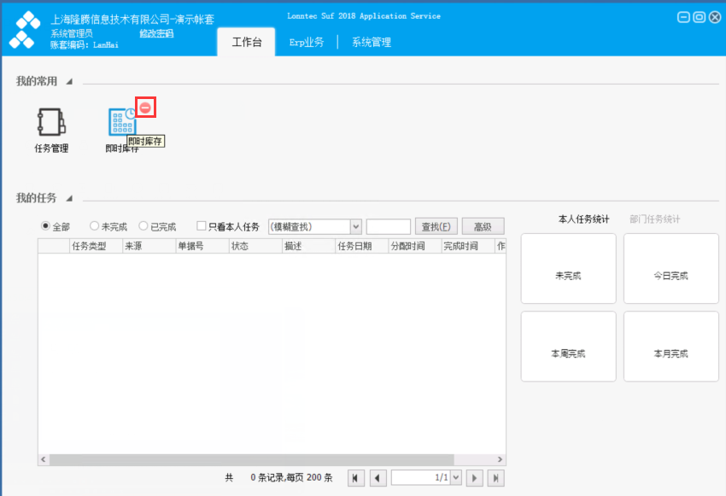The height and width of the screenshot is (496, 726).
Task: Collapse the 我的任务 section
Action: click(x=69, y=199)
